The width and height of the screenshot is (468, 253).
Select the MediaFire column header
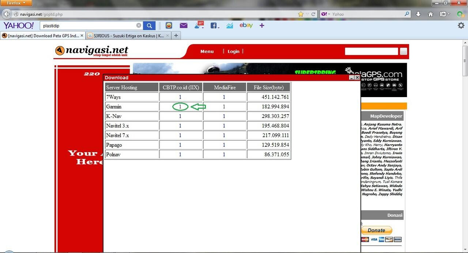pyautogui.click(x=224, y=87)
